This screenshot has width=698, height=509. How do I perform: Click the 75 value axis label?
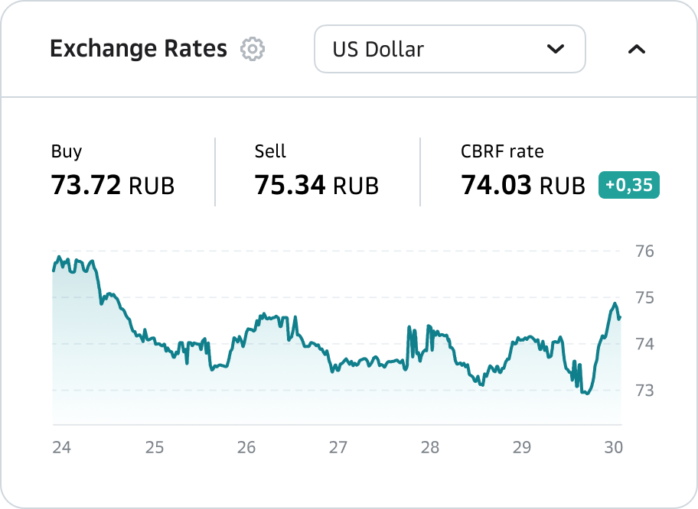pyautogui.click(x=645, y=297)
